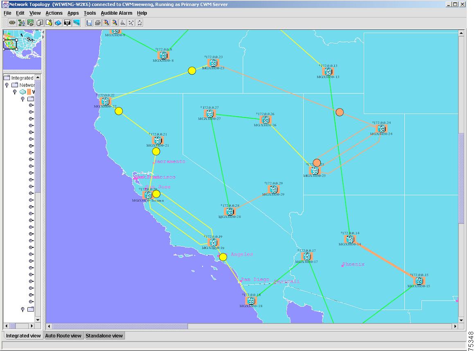Open the Apps menu

click(x=73, y=13)
